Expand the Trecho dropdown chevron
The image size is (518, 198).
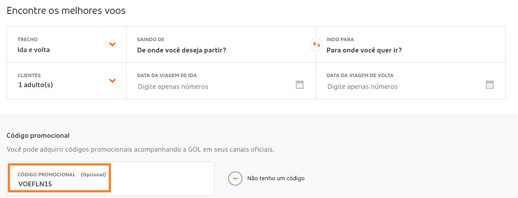[x=112, y=44]
